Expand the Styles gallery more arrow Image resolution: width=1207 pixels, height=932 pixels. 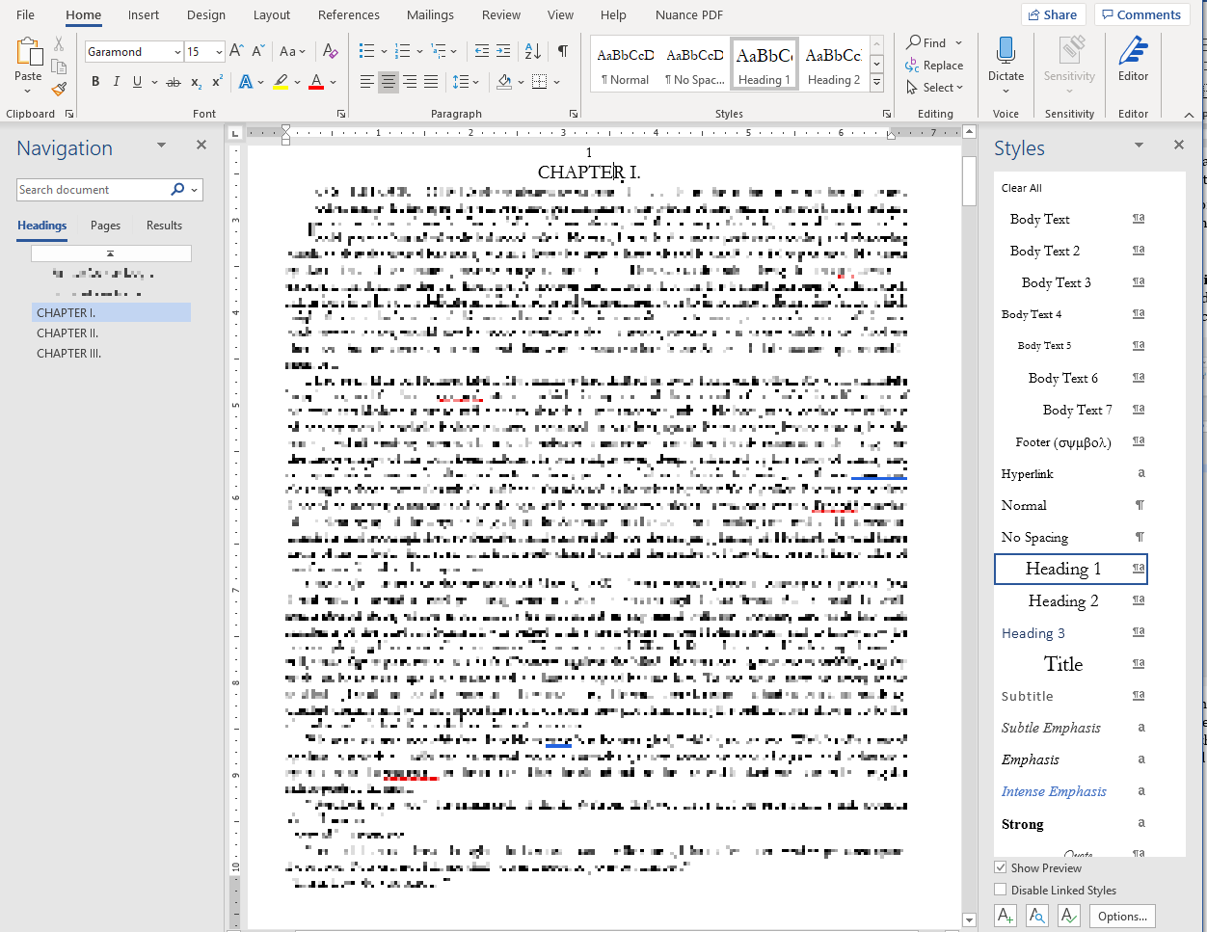coord(876,84)
